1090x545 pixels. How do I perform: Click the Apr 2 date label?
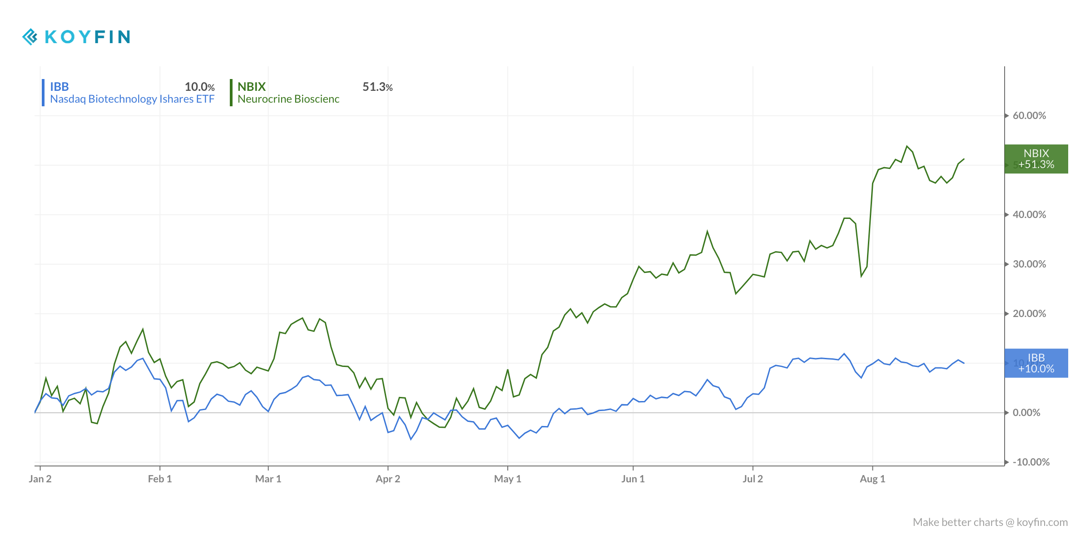388,479
